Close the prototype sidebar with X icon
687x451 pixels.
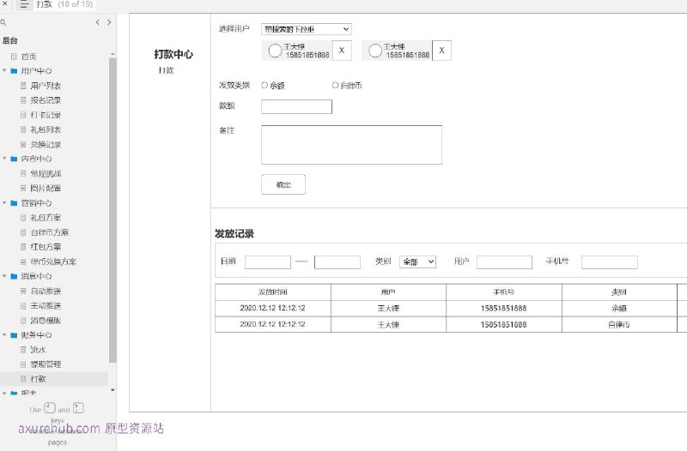(5, 3)
